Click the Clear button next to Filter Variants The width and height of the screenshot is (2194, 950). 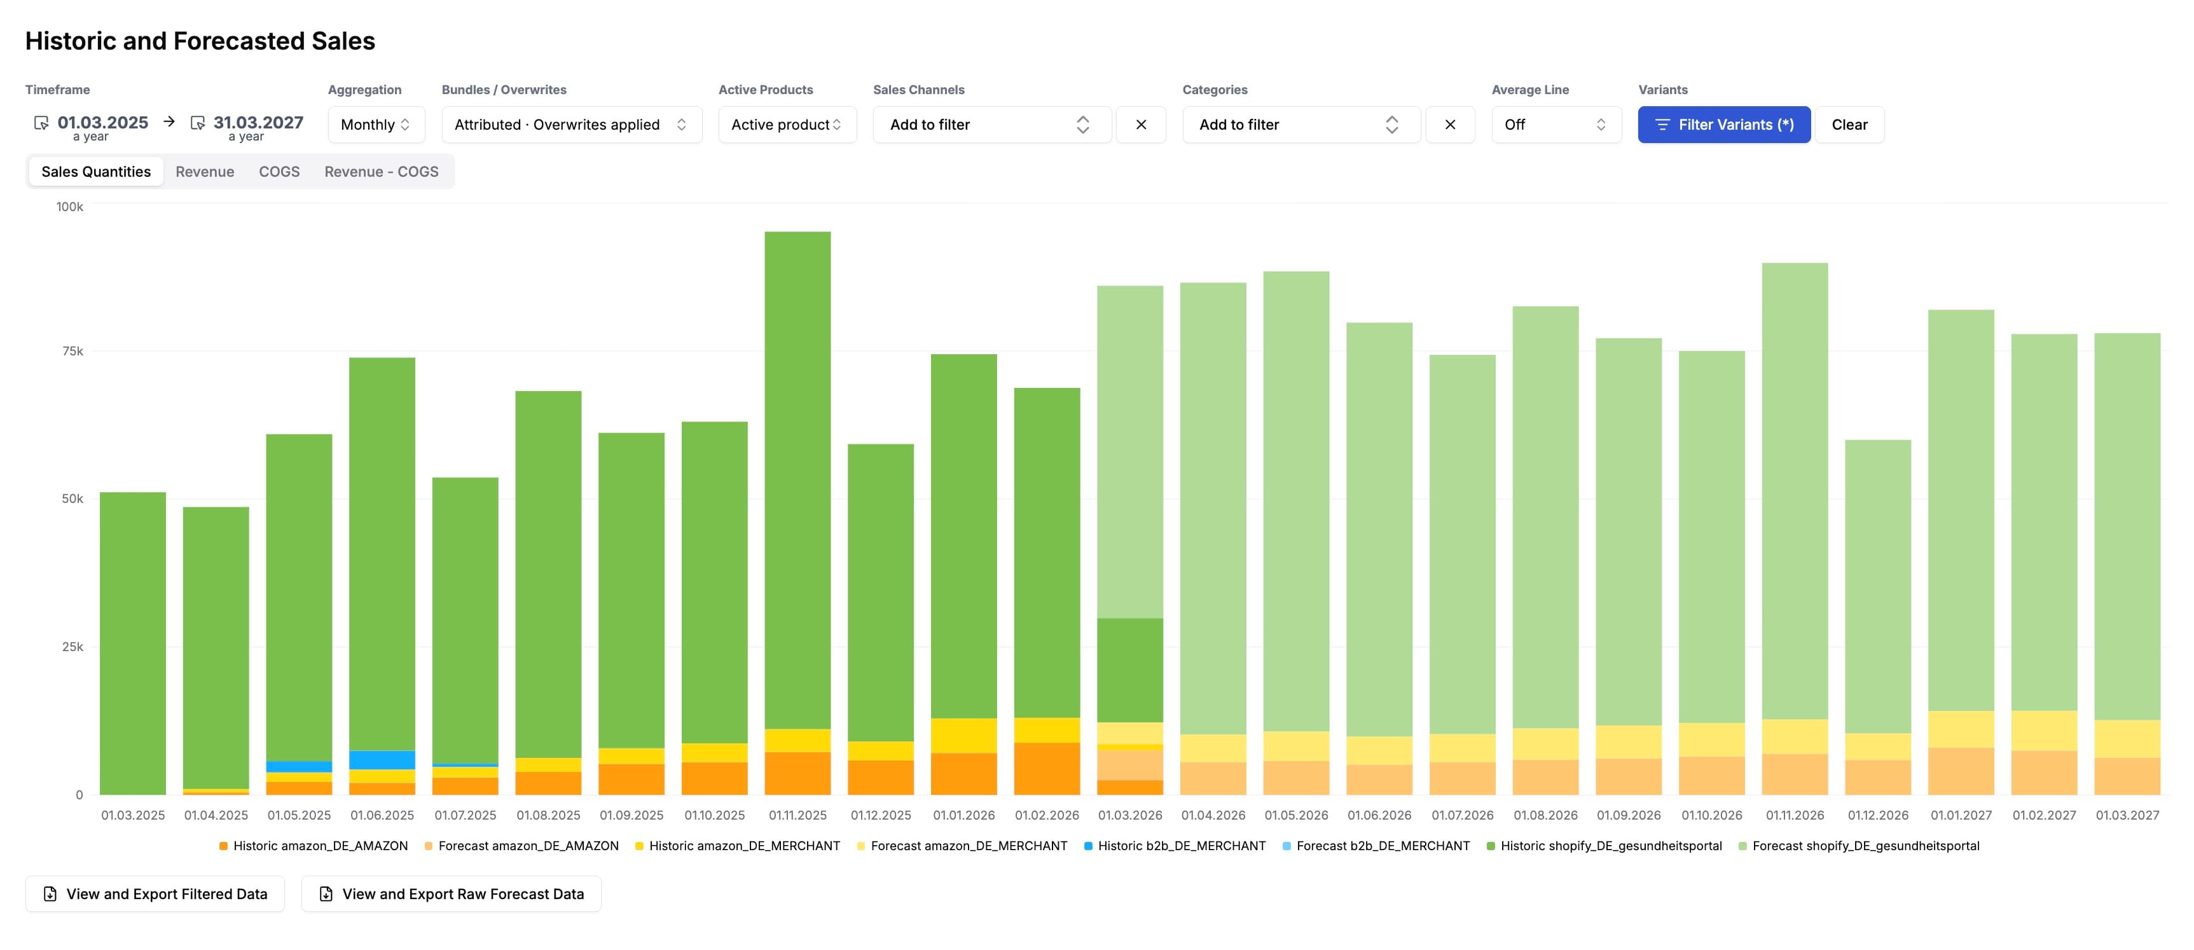(x=1849, y=124)
